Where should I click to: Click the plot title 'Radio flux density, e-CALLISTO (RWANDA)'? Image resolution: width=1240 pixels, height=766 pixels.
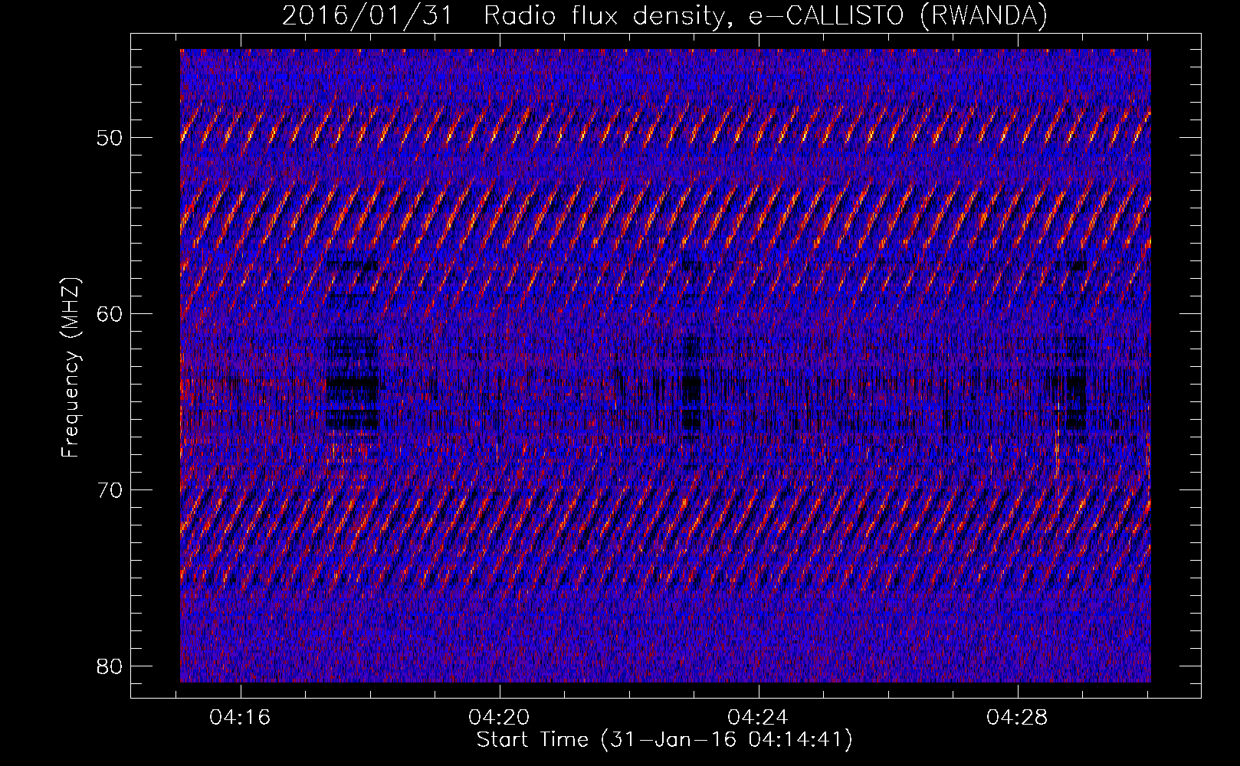tap(766, 15)
